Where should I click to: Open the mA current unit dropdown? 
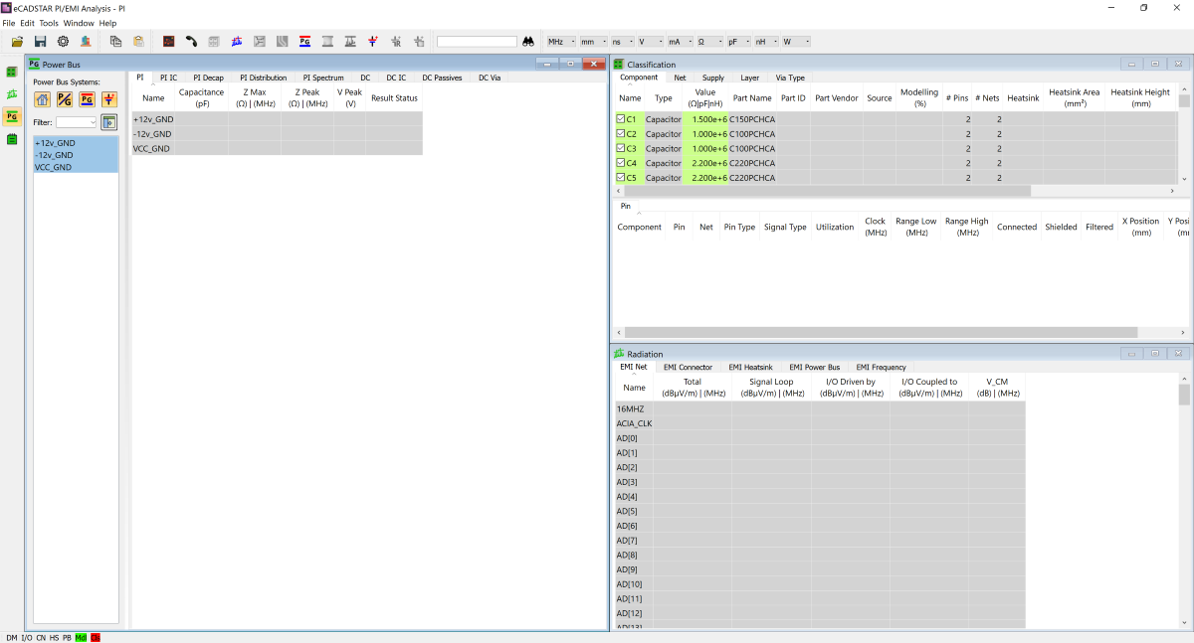(680, 42)
